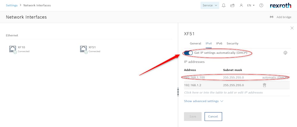
Task: Click subnet mask of 192.168.1.100 row
Action: (233, 77)
